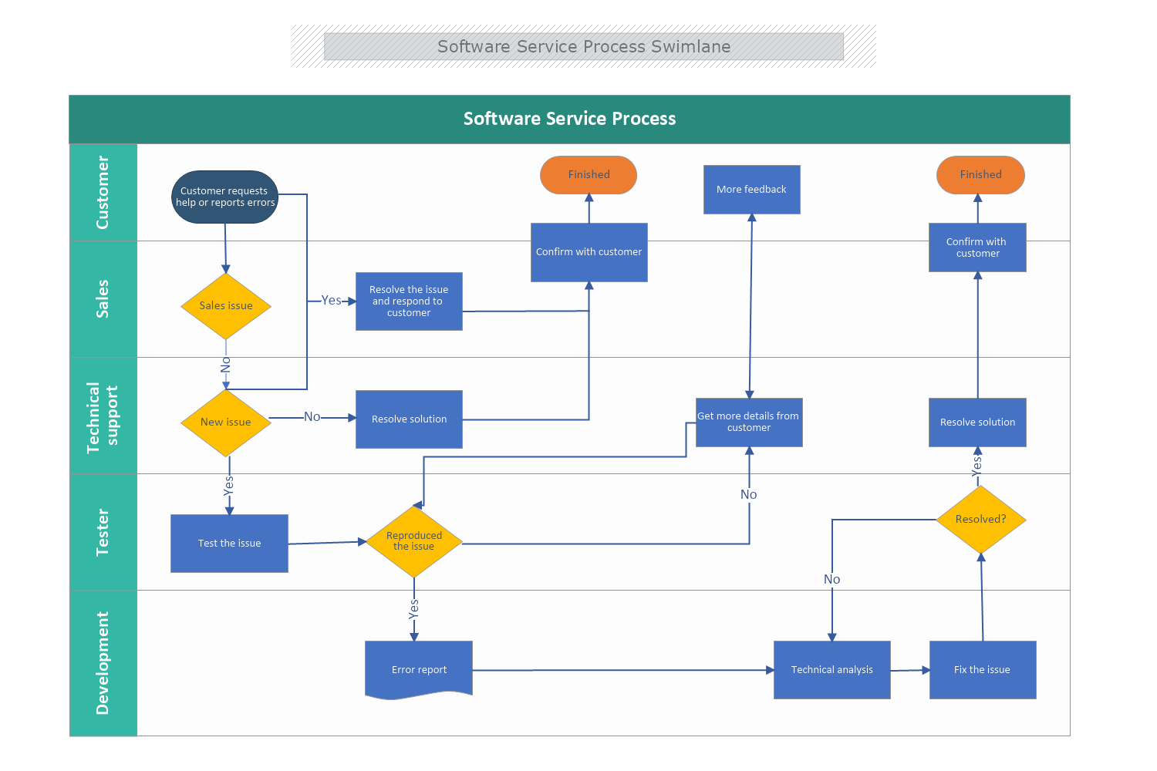The image size is (1157, 771).
Task: Select the Customer swimlane header label
Action: coord(103,192)
